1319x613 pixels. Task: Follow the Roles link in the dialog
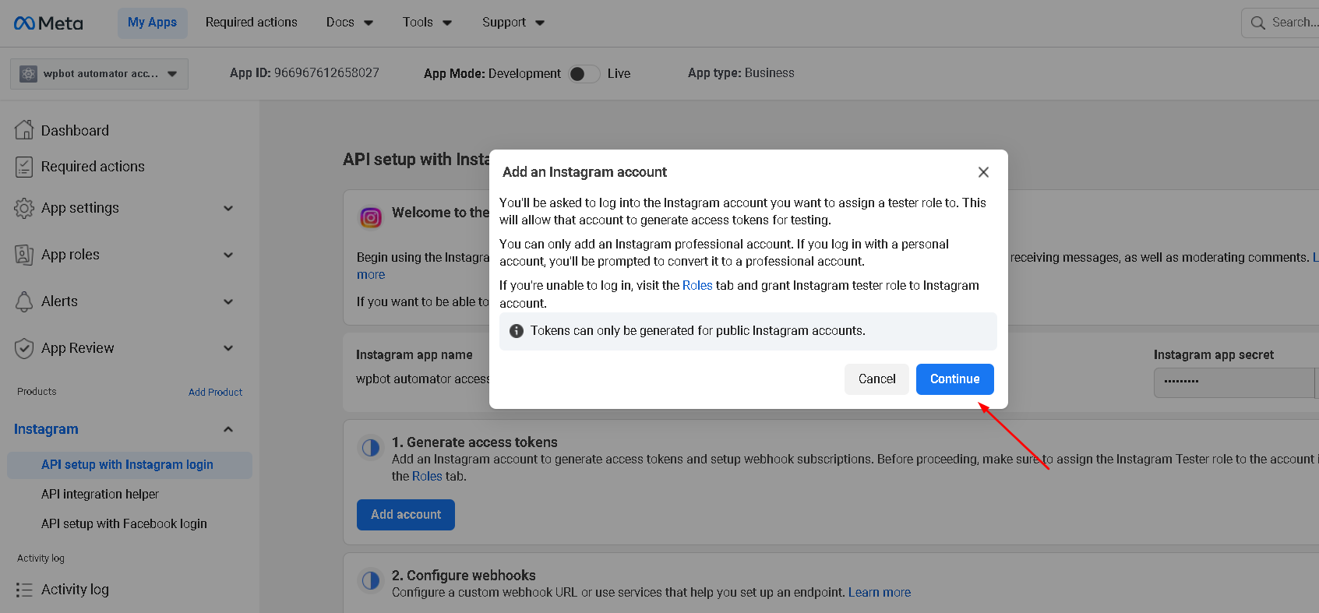(697, 286)
